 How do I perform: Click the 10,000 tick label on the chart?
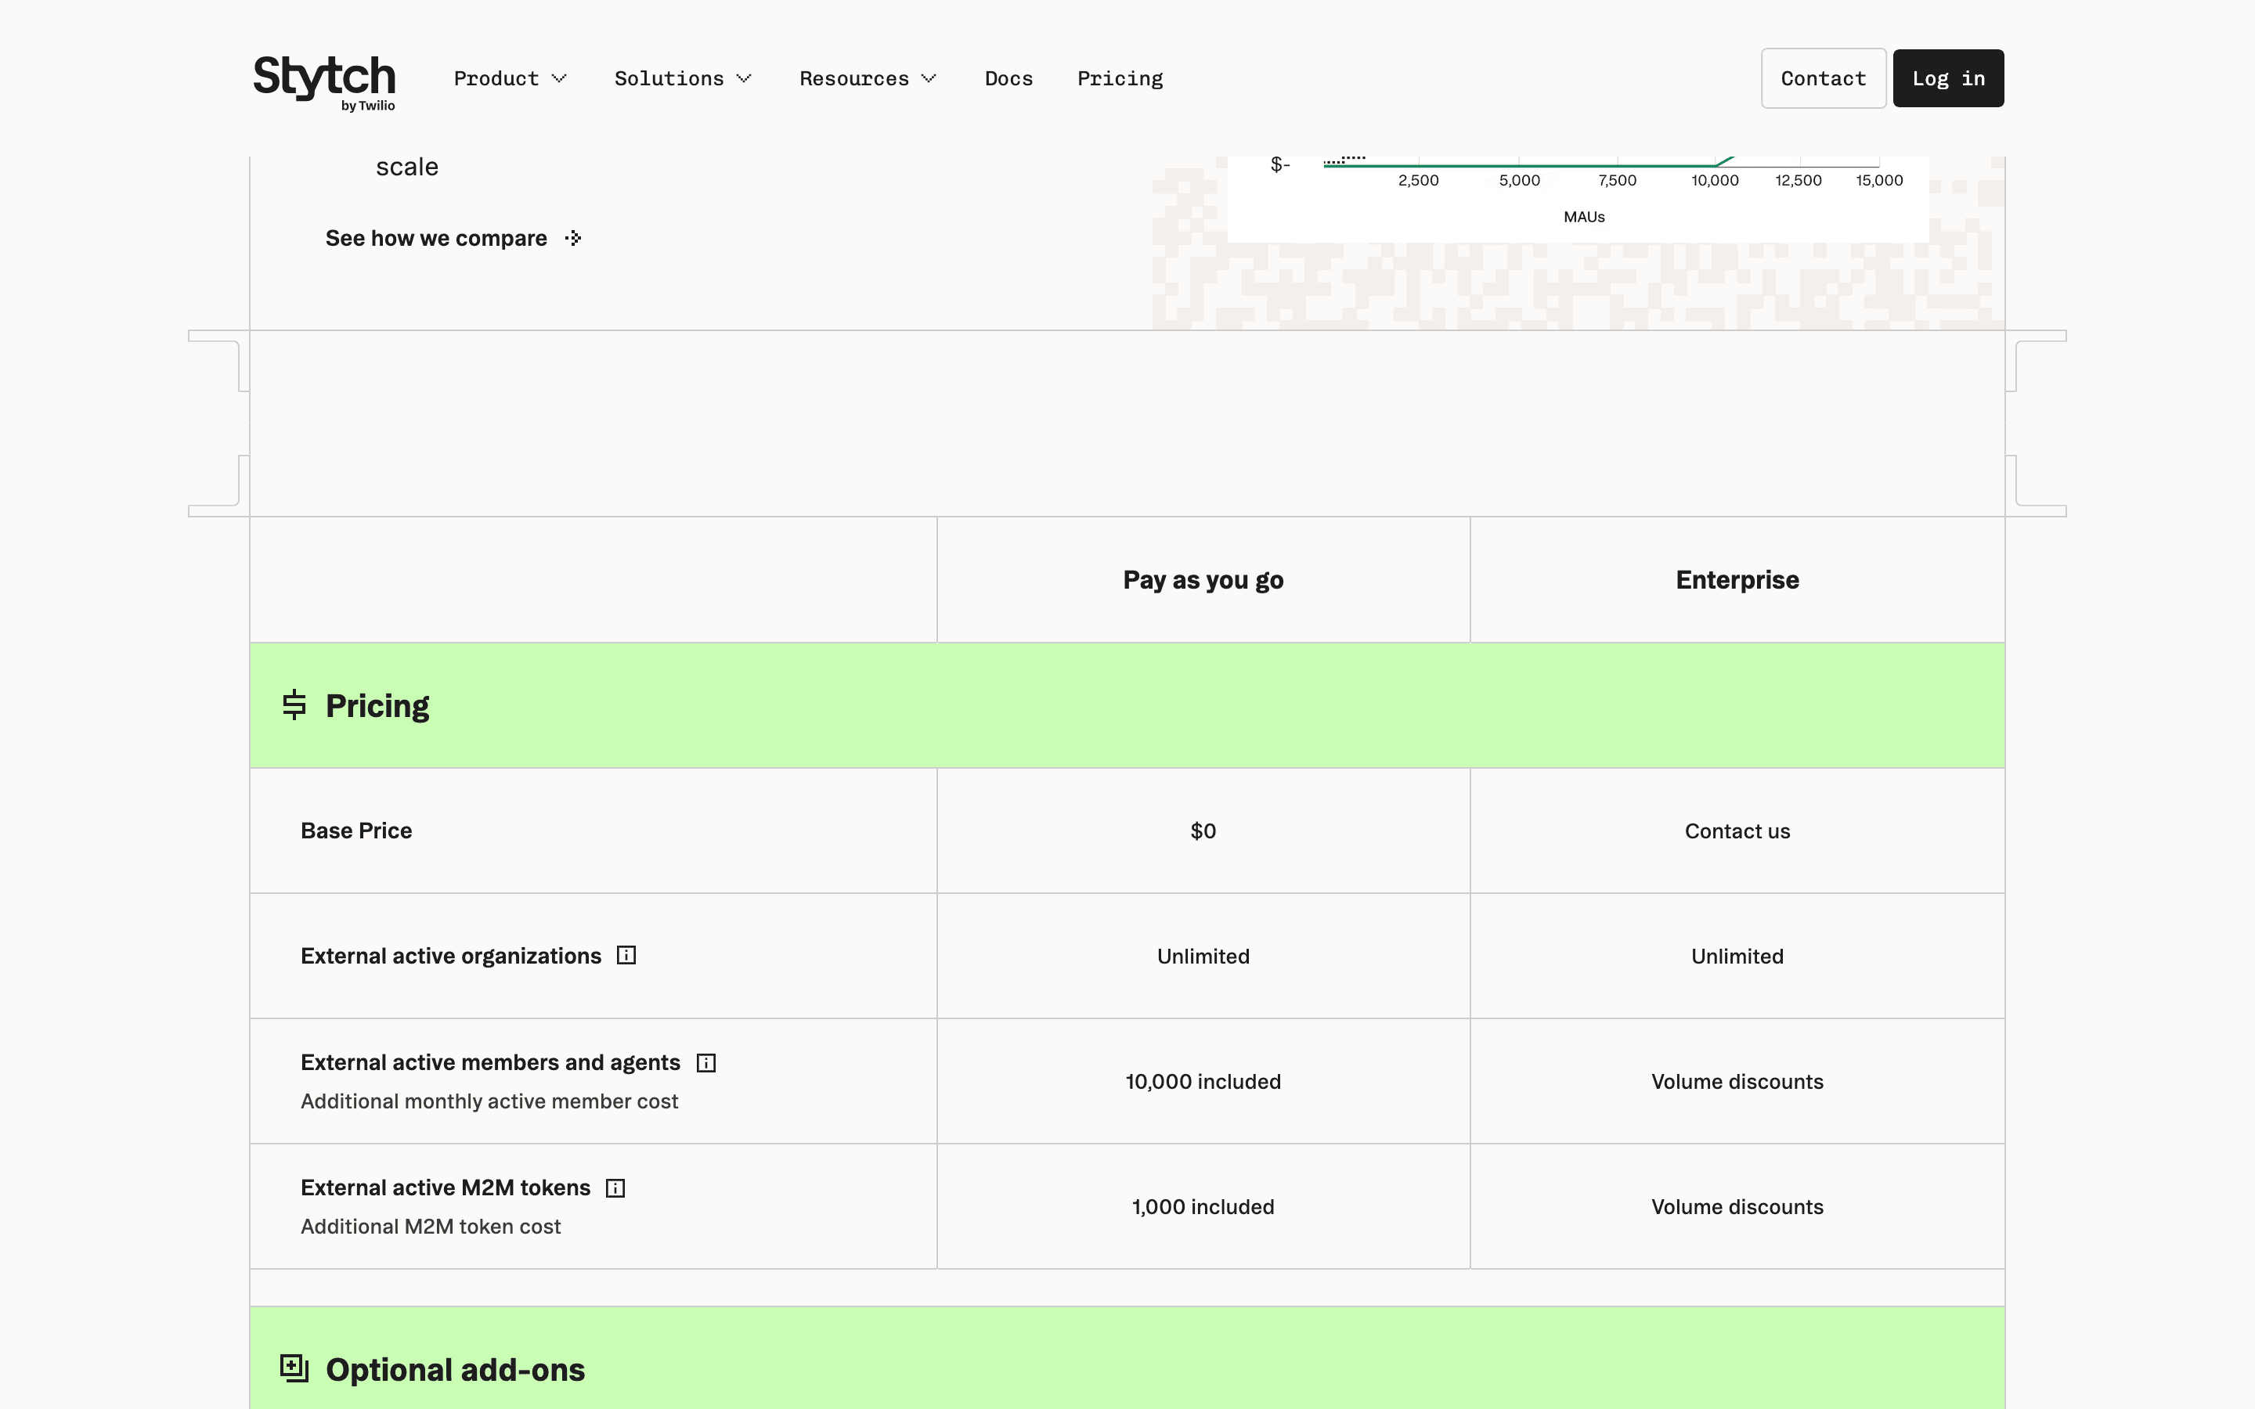point(1715,181)
